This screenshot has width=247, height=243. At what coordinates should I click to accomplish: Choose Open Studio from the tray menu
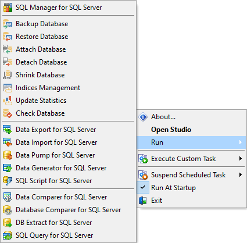(191, 130)
